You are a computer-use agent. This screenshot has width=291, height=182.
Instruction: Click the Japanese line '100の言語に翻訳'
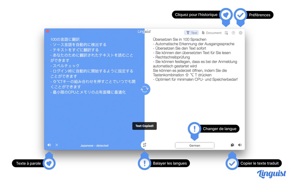65,39
